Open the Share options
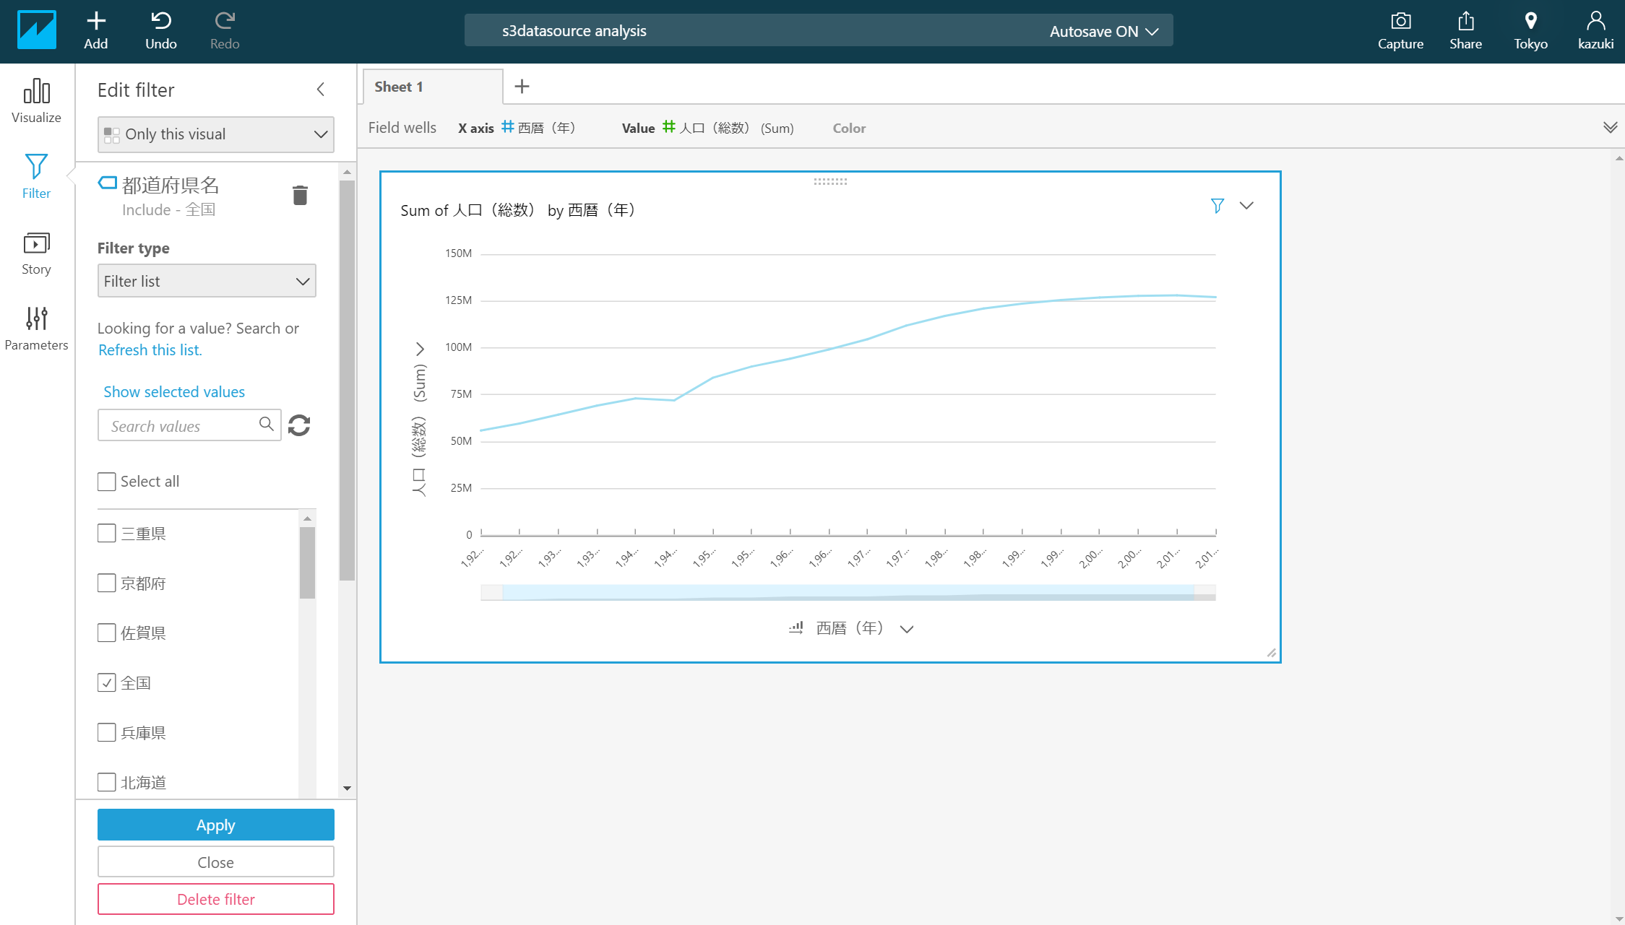The height and width of the screenshot is (925, 1625). (x=1465, y=29)
